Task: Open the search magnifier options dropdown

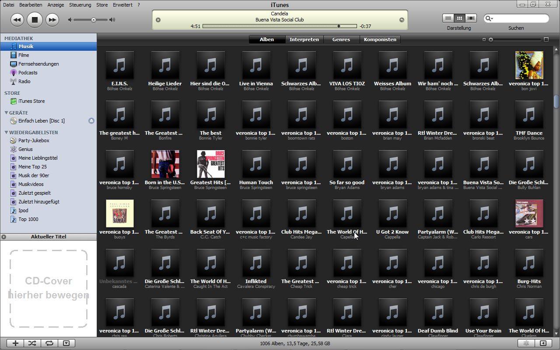Action: (489, 18)
